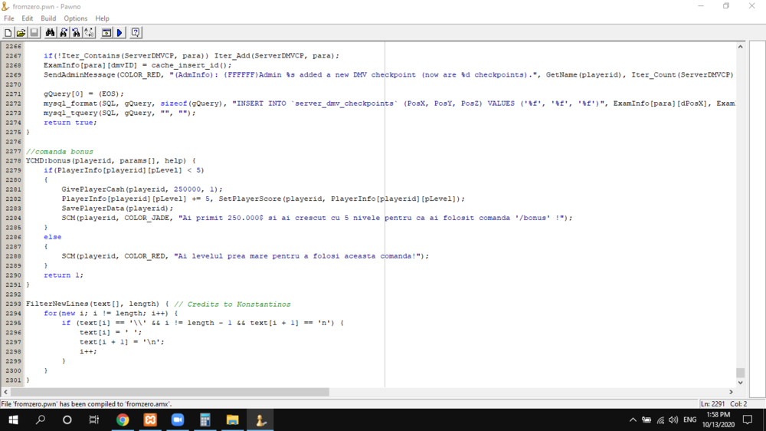This screenshot has width=766, height=431.
Task: Click the 'Col: 2' status indicator
Action: click(x=738, y=404)
